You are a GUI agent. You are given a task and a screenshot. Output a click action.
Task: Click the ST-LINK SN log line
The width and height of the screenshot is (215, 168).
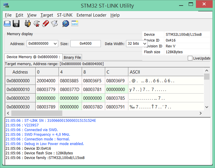pos(51,121)
